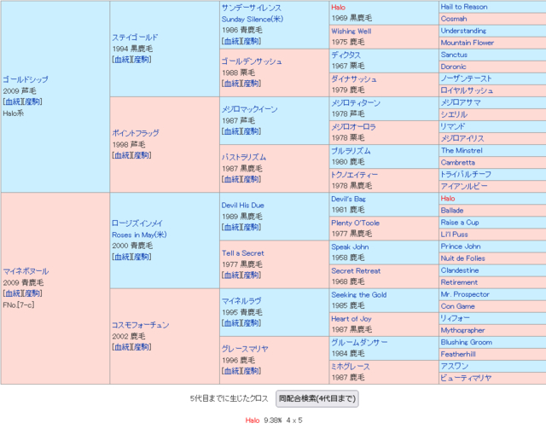Click the 血統 link under Tell a Secret

point(231,276)
